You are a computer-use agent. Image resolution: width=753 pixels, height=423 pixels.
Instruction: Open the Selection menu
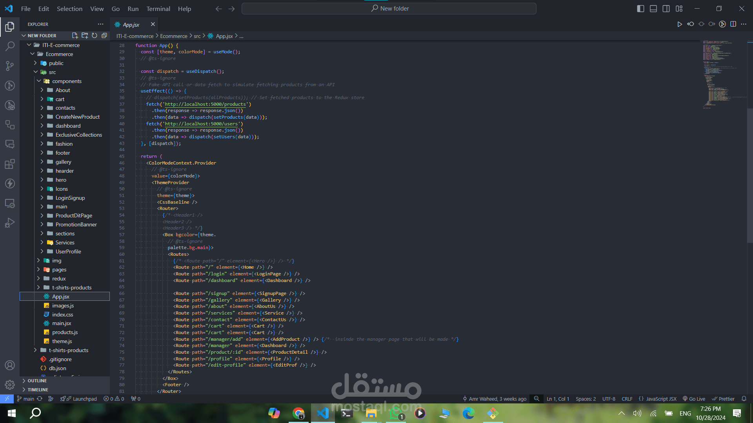click(69, 9)
